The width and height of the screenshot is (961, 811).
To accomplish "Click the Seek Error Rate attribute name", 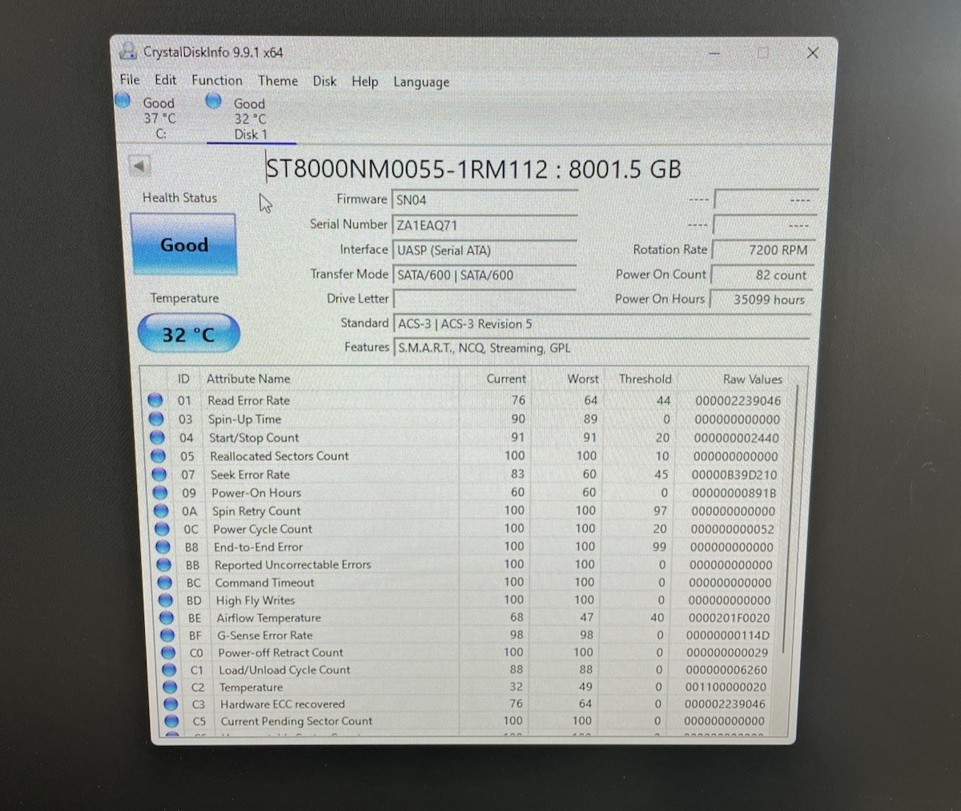I will 250,475.
